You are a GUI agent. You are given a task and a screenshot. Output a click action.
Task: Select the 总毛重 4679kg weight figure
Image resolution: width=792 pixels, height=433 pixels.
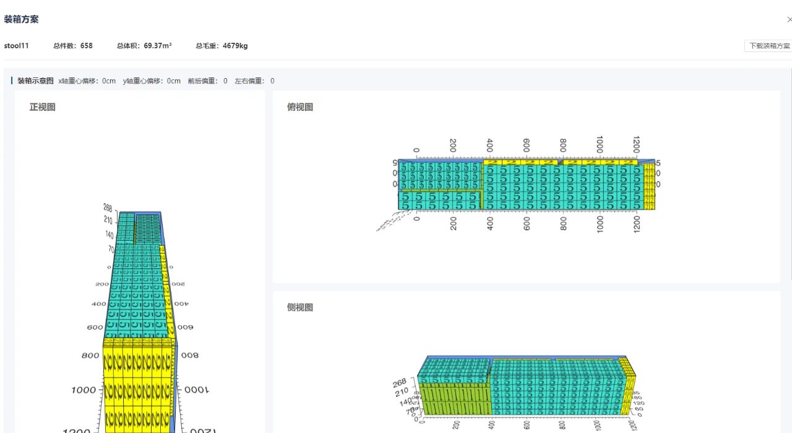222,45
